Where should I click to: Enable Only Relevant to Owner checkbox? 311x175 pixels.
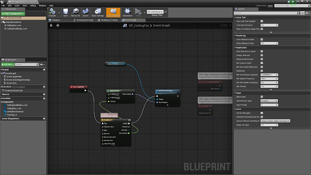(261, 52)
